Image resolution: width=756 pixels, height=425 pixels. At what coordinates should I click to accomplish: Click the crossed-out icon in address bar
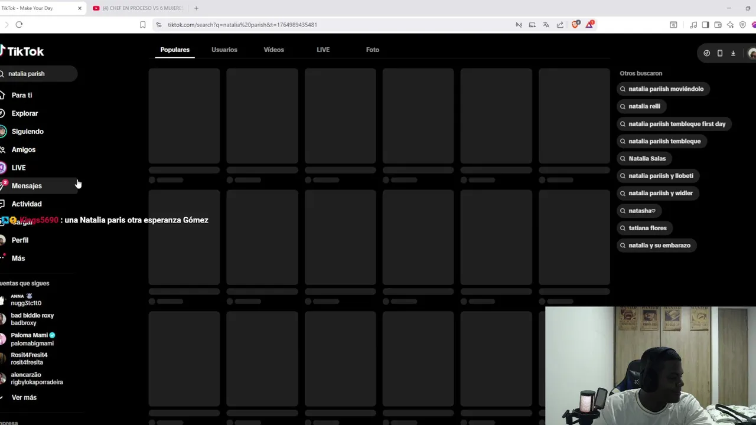click(519, 25)
